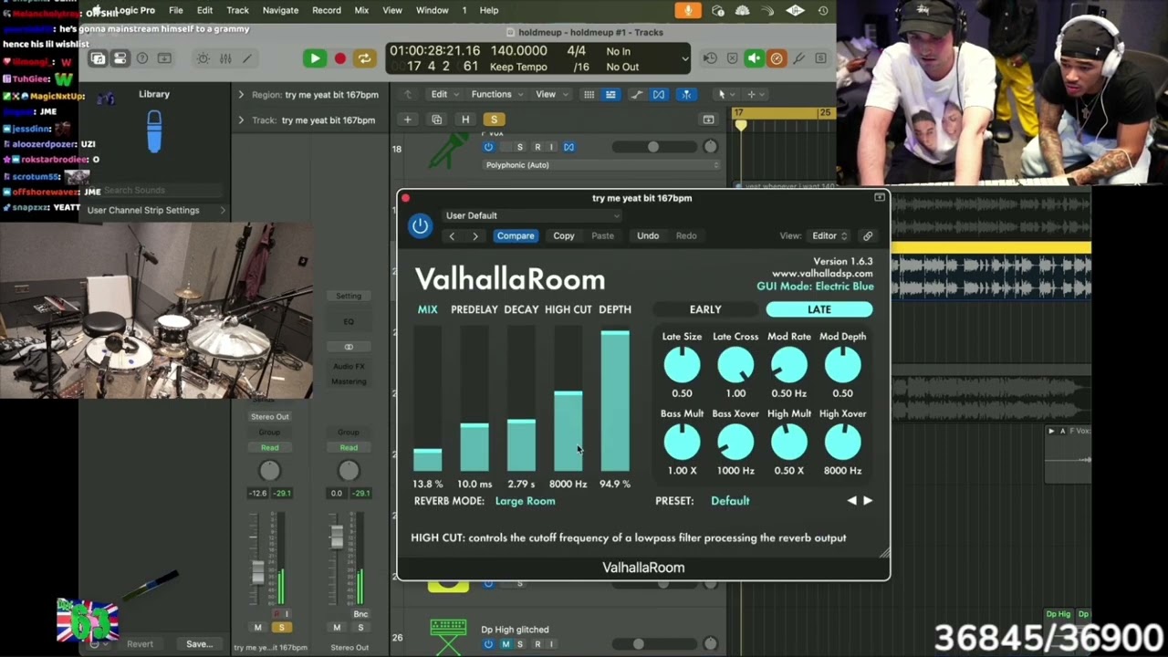Click the list view icon in Tracks toolbar
Image resolution: width=1168 pixels, height=657 pixels.
coord(610,94)
